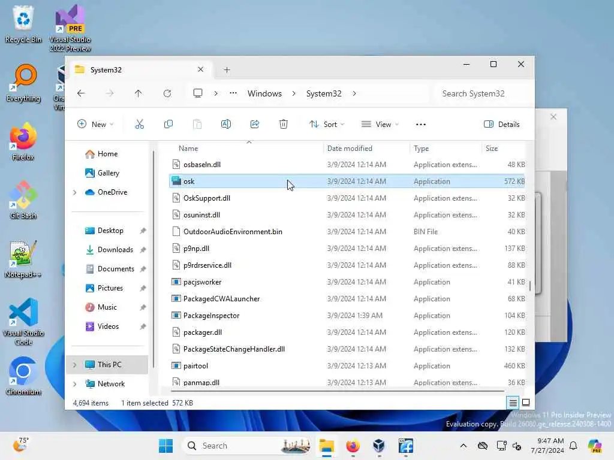Cut the selected file with scissors icon
Image resolution: width=614 pixels, height=460 pixels.
(x=139, y=125)
